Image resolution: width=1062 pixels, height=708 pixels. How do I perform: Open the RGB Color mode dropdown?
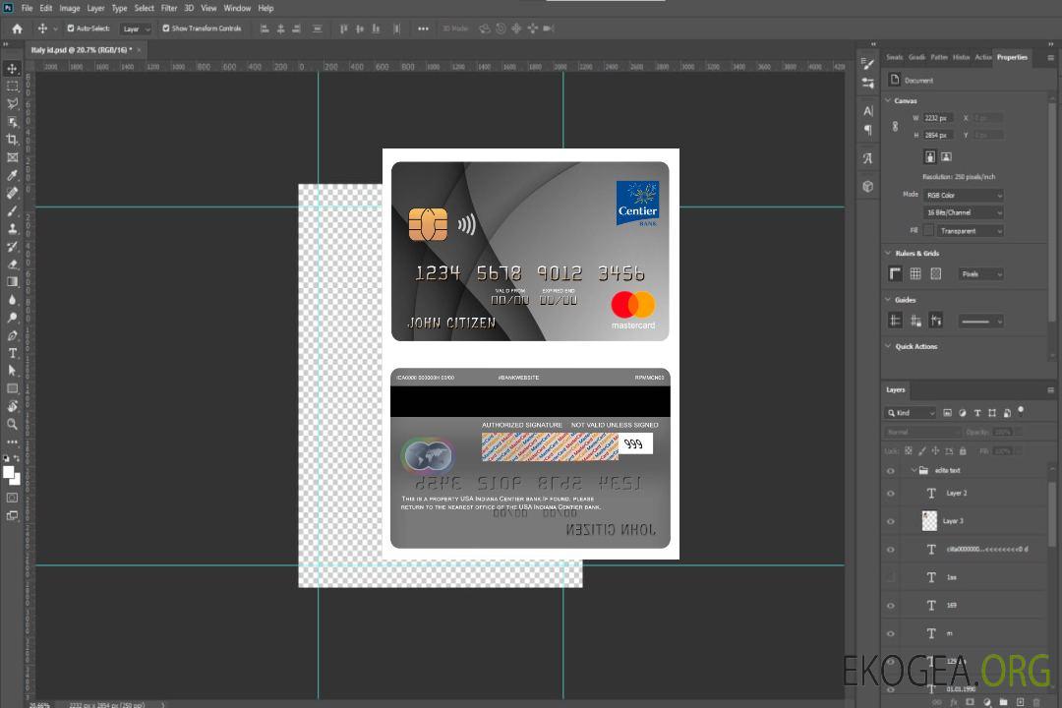(x=963, y=195)
